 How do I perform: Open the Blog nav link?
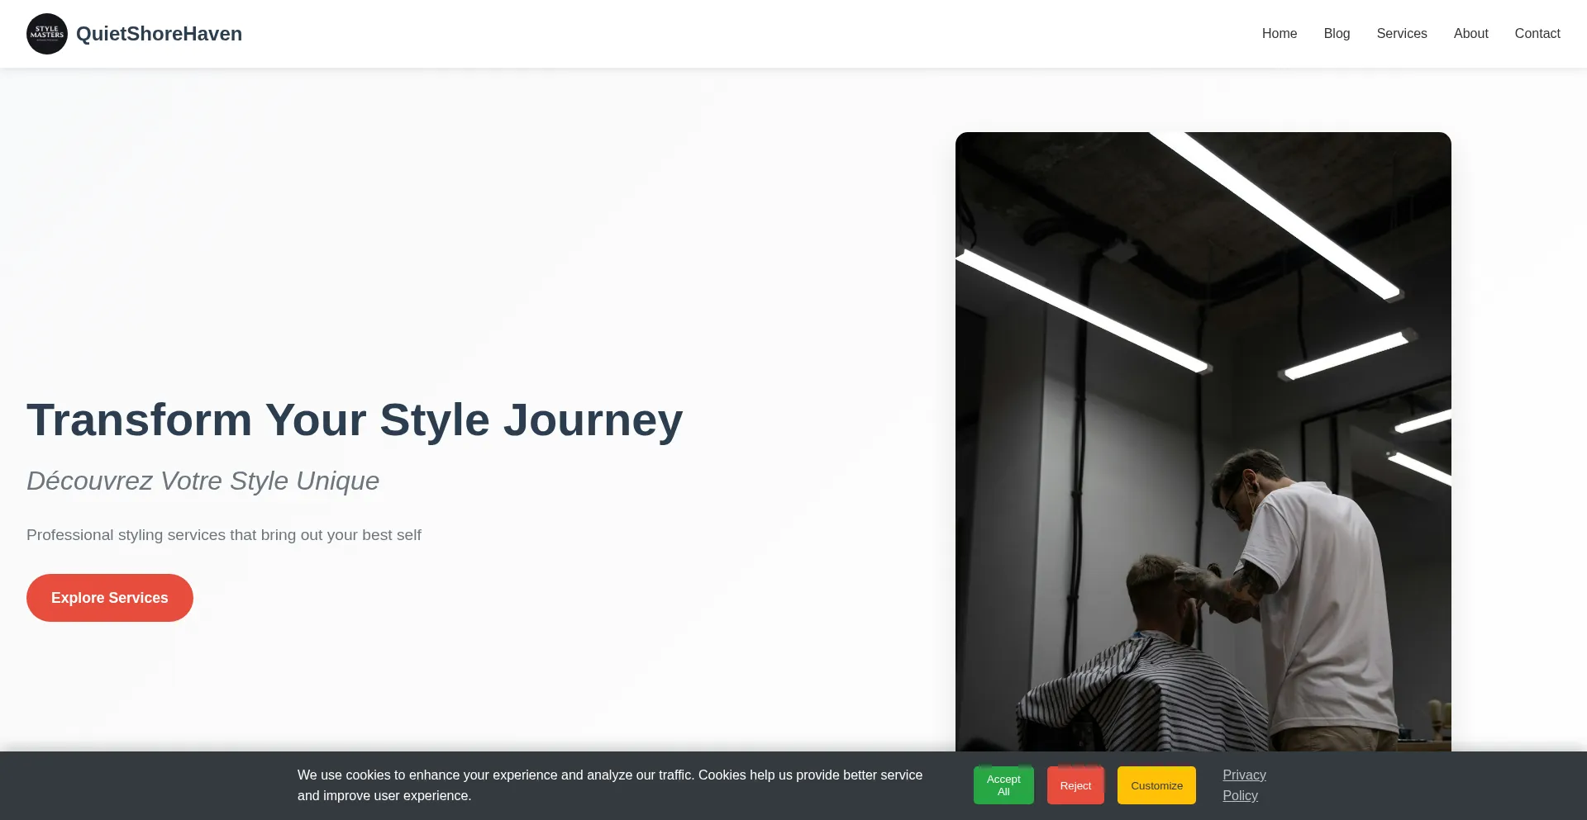point(1337,34)
